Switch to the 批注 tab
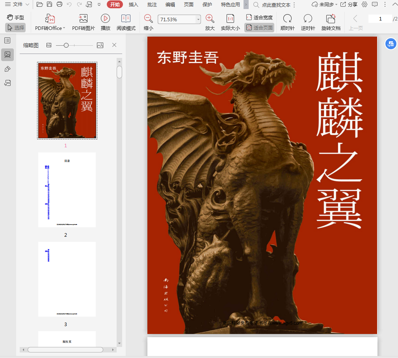This screenshot has height=358, width=398. click(x=152, y=4)
